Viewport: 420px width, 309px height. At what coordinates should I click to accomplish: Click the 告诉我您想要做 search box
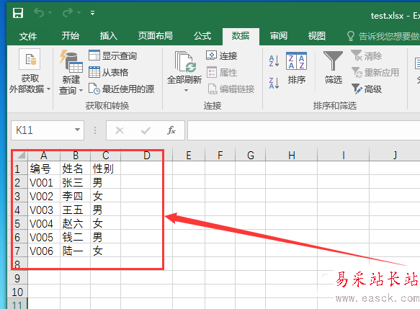tap(383, 36)
